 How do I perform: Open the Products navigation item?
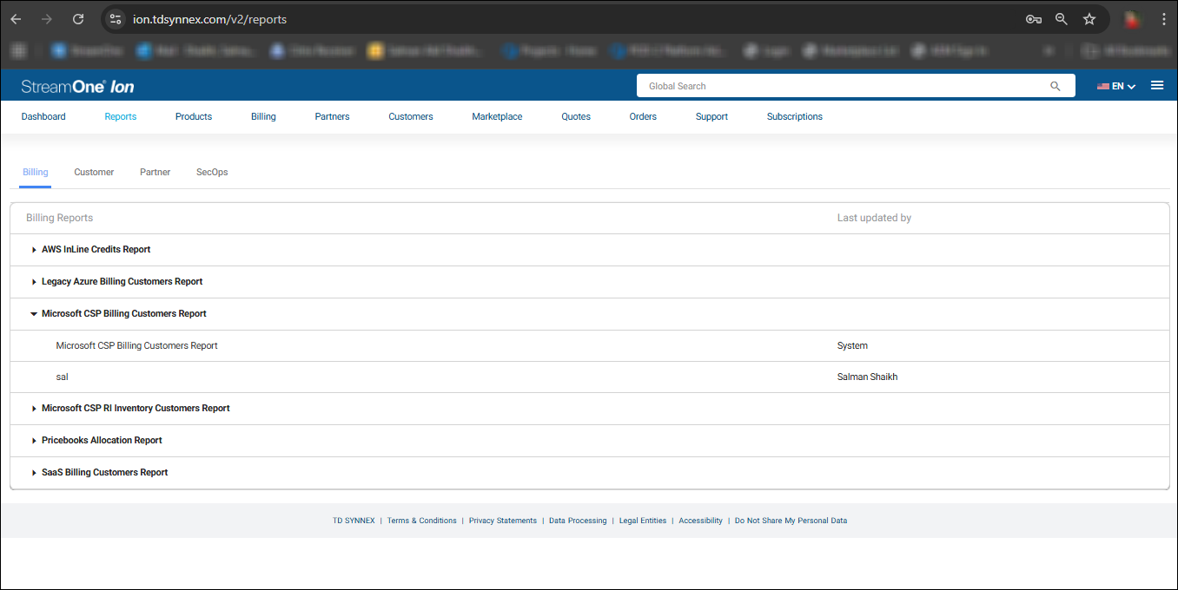coord(194,116)
